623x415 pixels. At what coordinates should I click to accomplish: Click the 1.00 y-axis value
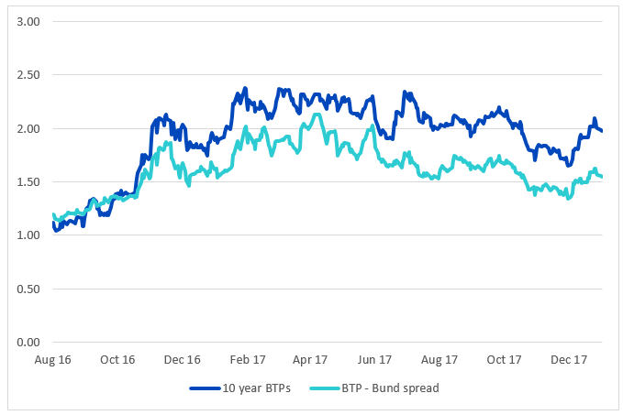click(28, 235)
